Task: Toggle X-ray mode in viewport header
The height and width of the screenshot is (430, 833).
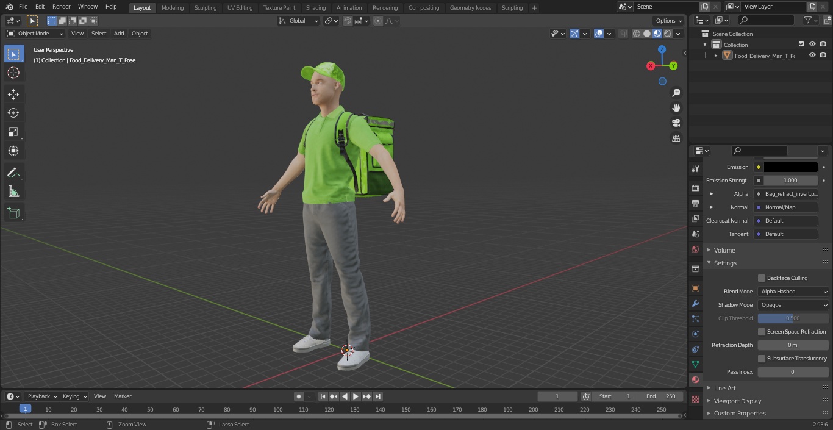Action: pos(623,34)
